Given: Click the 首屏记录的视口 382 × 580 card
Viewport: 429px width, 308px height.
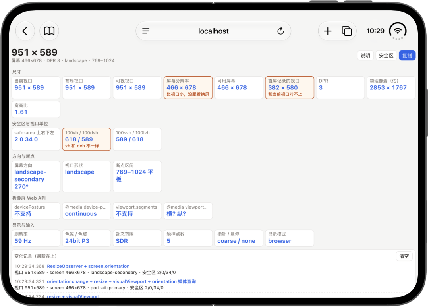Looking at the screenshot, I should point(290,87).
